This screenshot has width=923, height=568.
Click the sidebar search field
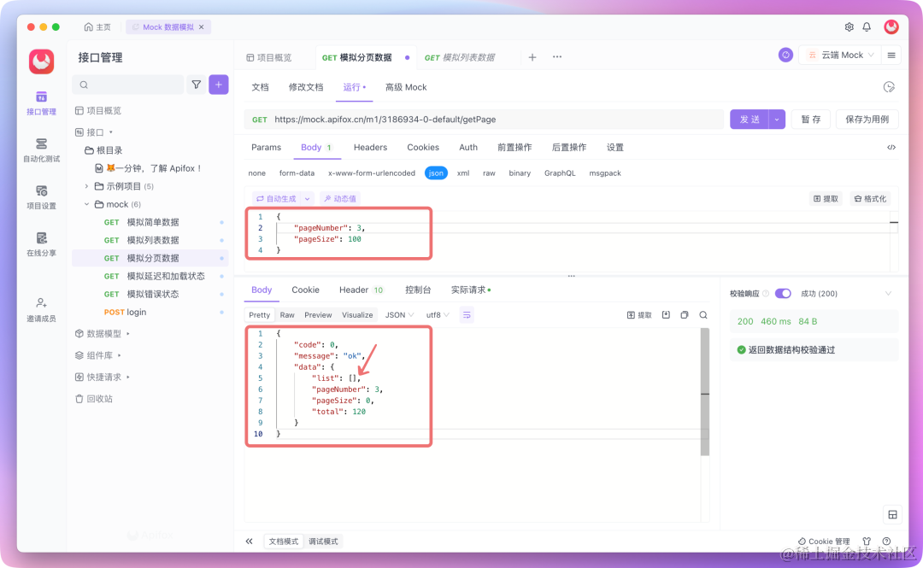pos(128,85)
